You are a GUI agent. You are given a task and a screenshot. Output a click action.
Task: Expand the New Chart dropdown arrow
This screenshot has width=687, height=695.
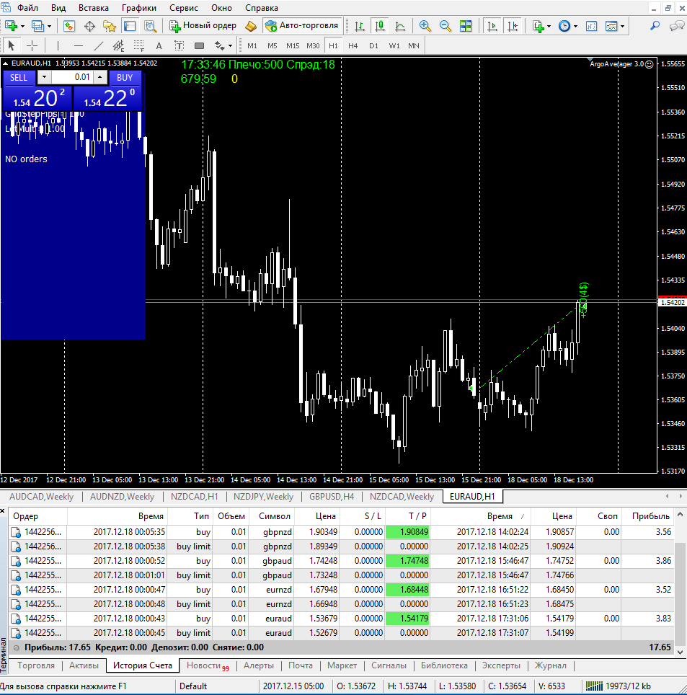pyautogui.click(x=22, y=26)
